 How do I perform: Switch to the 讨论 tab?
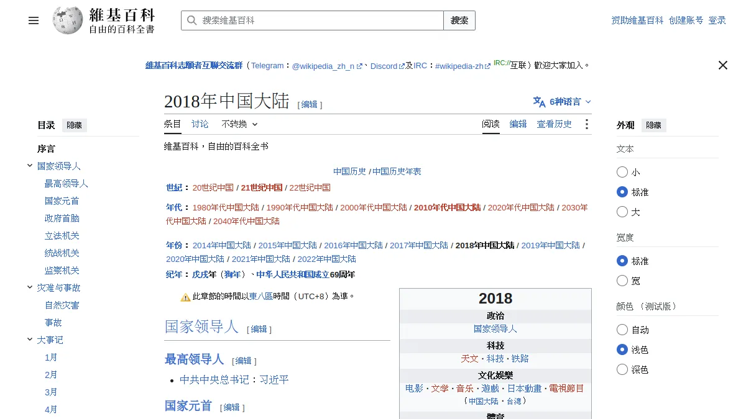point(200,124)
